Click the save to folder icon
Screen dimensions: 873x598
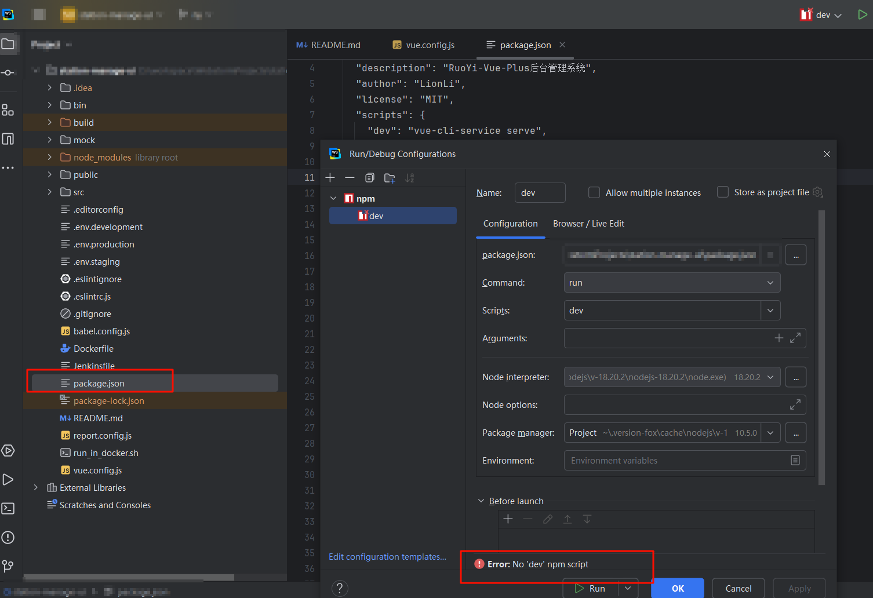[390, 178]
